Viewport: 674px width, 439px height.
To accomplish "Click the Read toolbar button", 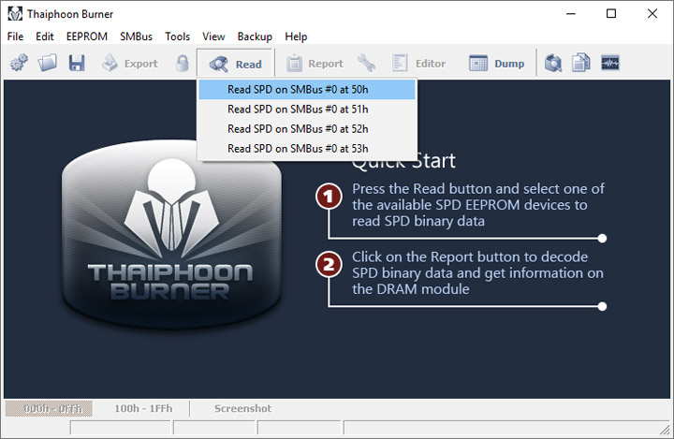I will (235, 64).
